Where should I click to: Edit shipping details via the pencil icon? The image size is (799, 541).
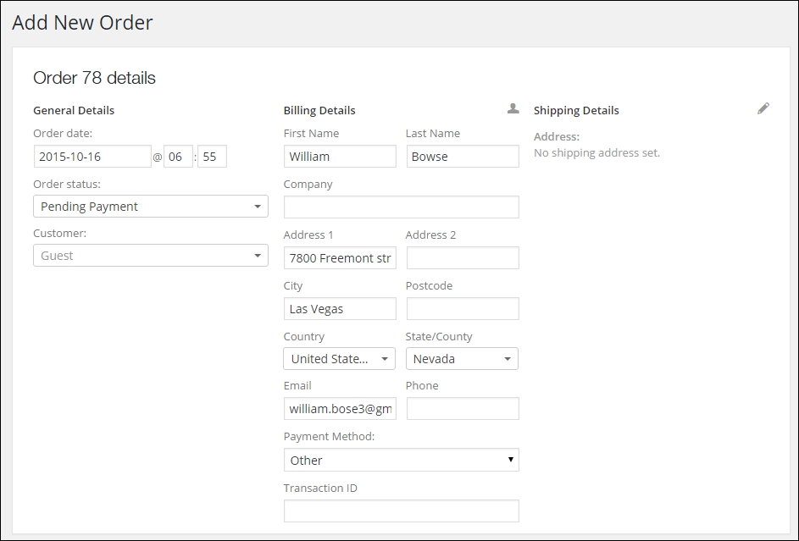[x=763, y=108]
